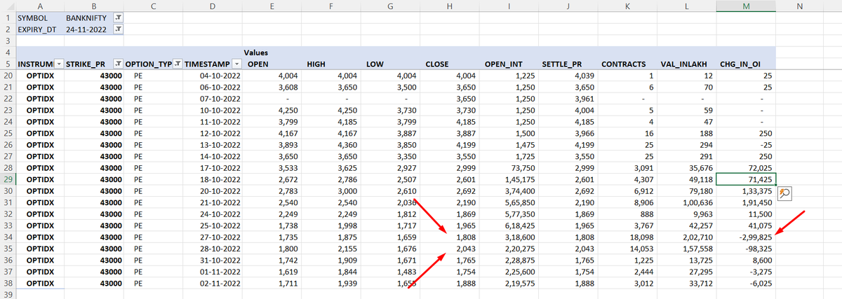Click the timestamp 04-10-2022
This screenshot has height=299, width=842.
click(221, 76)
